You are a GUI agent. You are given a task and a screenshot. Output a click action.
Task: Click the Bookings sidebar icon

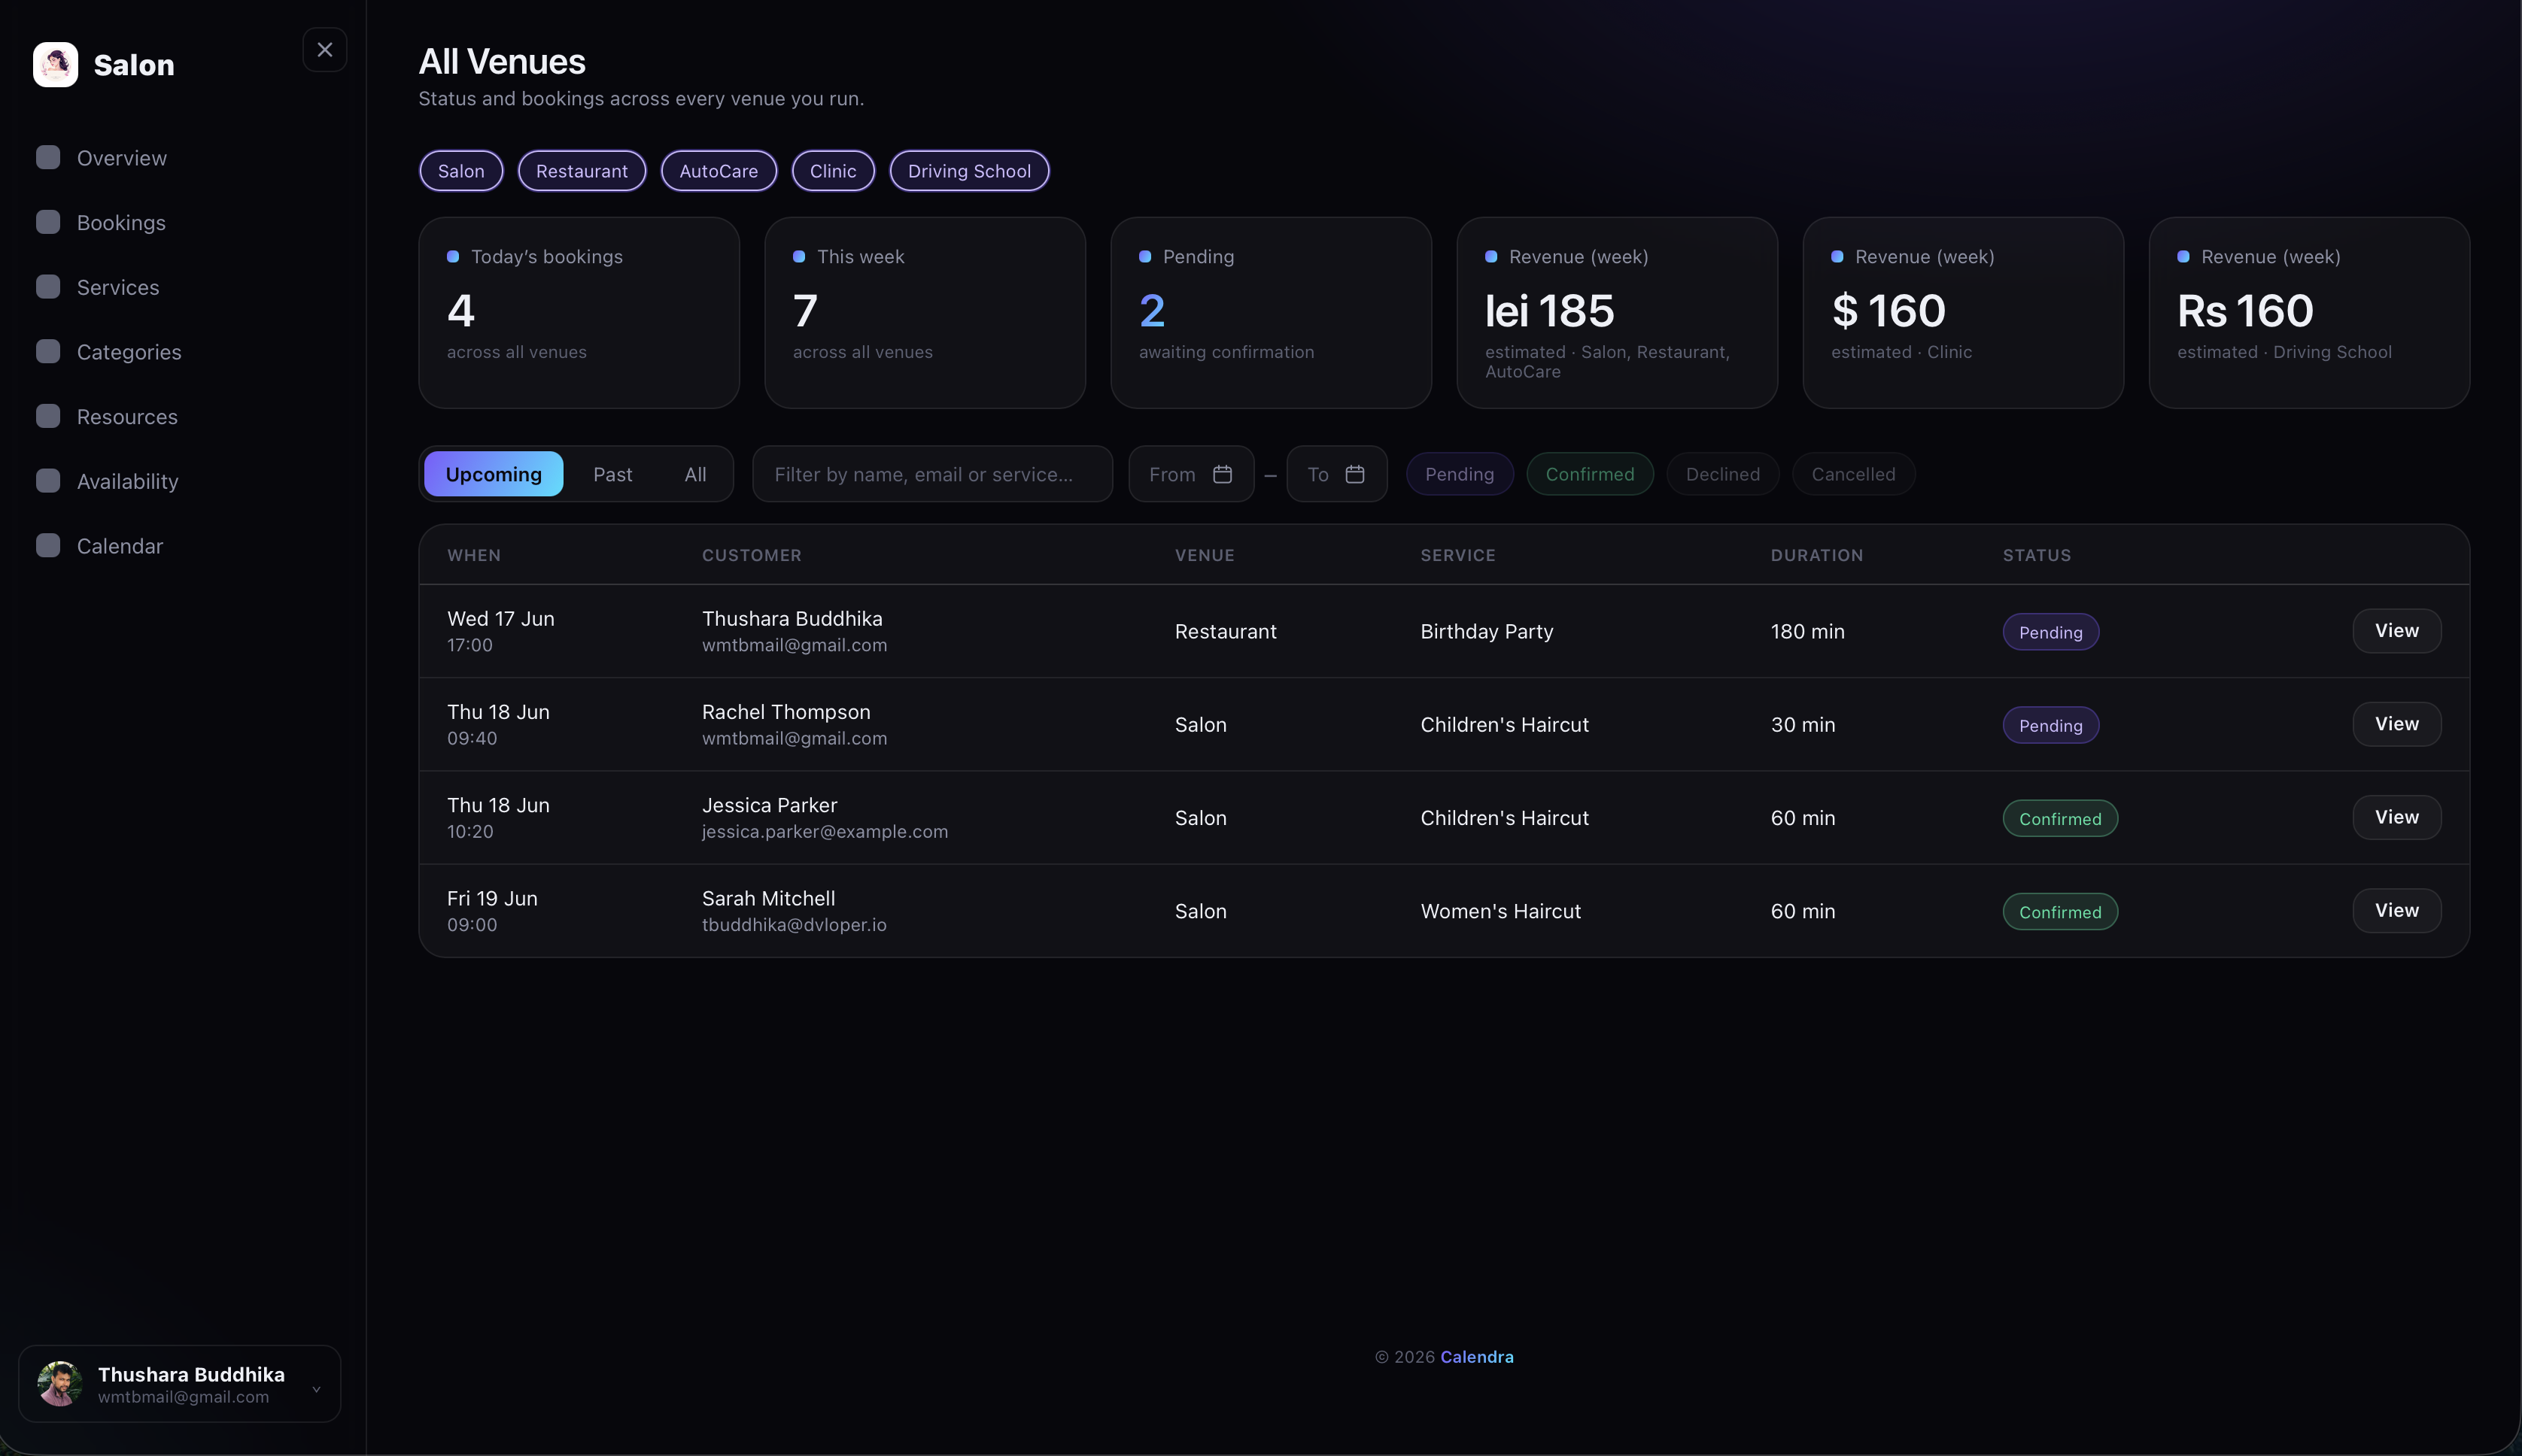coord(48,222)
